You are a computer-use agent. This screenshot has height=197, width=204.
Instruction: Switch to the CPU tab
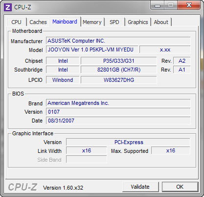(x=17, y=22)
